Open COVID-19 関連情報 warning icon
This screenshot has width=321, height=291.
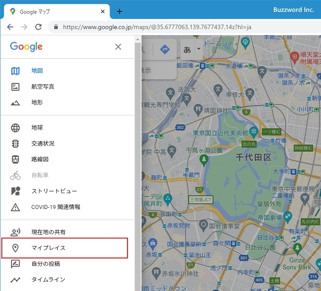tap(16, 207)
